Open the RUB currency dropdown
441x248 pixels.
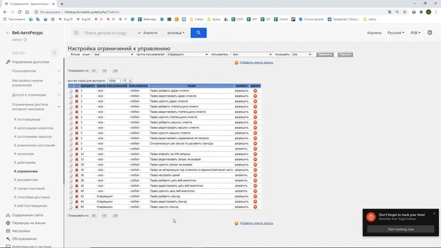pos(416,33)
